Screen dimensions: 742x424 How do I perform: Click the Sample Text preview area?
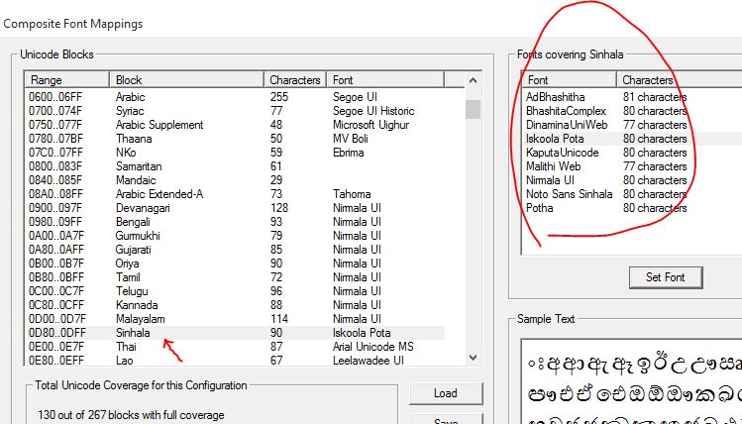631,381
